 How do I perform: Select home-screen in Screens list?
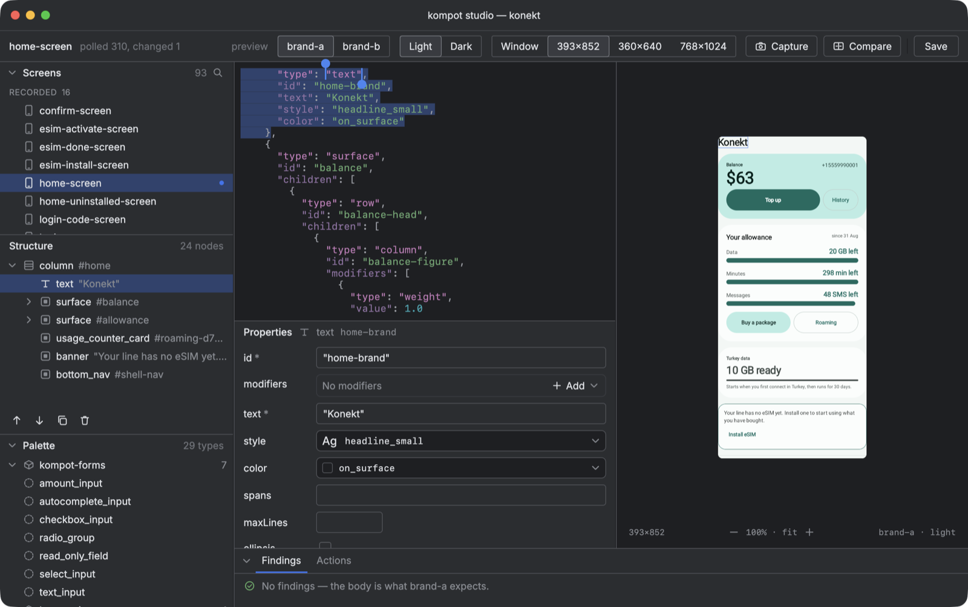tap(117, 183)
